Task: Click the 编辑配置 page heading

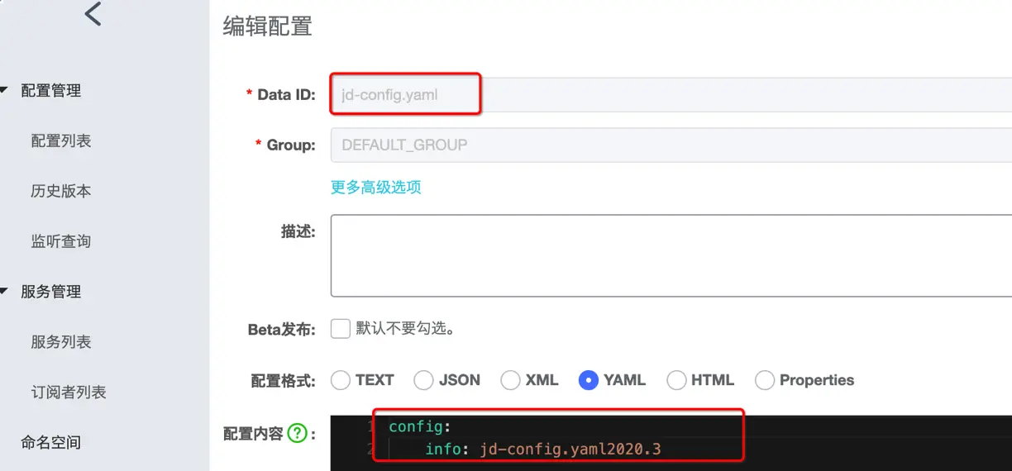Action: pyautogui.click(x=268, y=26)
